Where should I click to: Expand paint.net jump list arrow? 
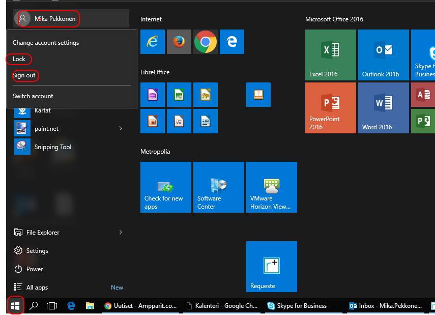coord(121,128)
